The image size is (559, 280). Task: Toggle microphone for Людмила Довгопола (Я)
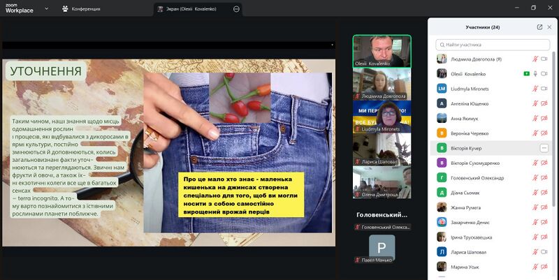point(535,59)
